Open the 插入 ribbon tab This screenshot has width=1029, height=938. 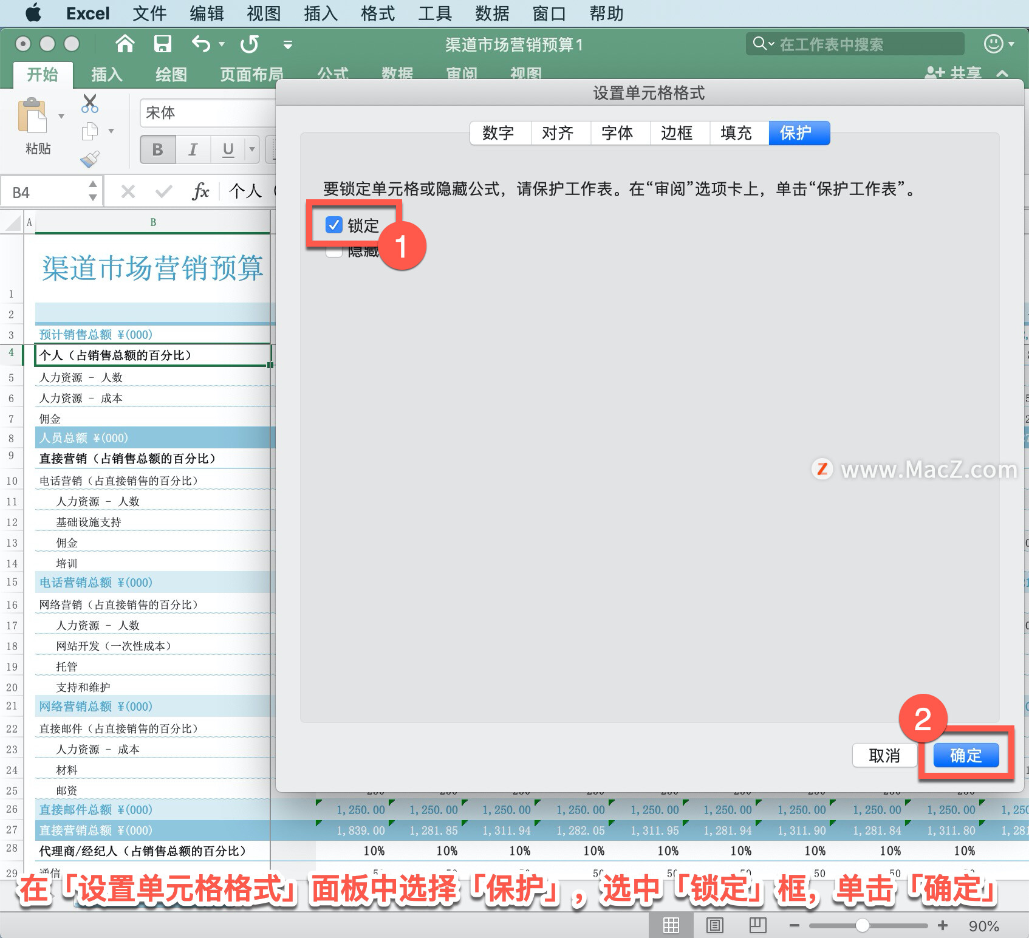[107, 75]
